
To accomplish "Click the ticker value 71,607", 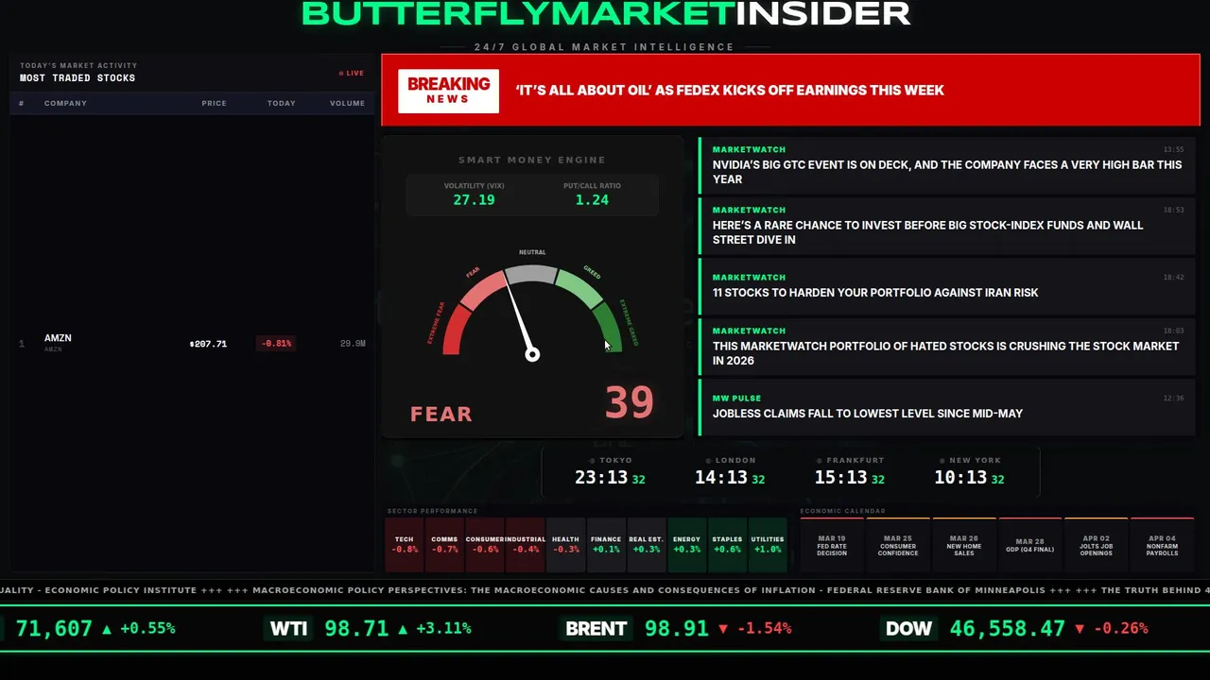I will (x=54, y=629).
